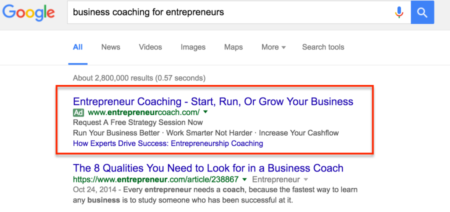Open dropdown arrow next to entrepreneurcoach.com URL
The height and width of the screenshot is (212, 450).
(x=205, y=112)
